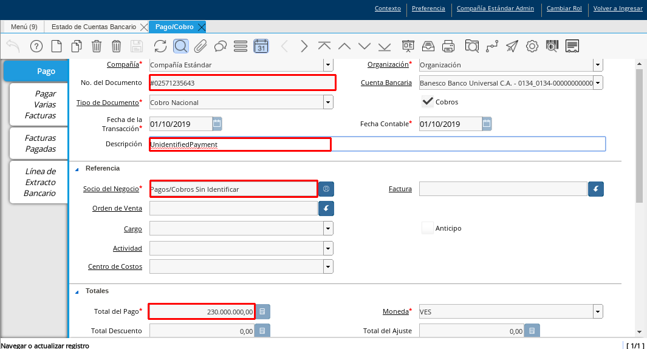Viewport: 647px width, 349px height.
Task: Click the Help question mark icon
Action: (36, 46)
